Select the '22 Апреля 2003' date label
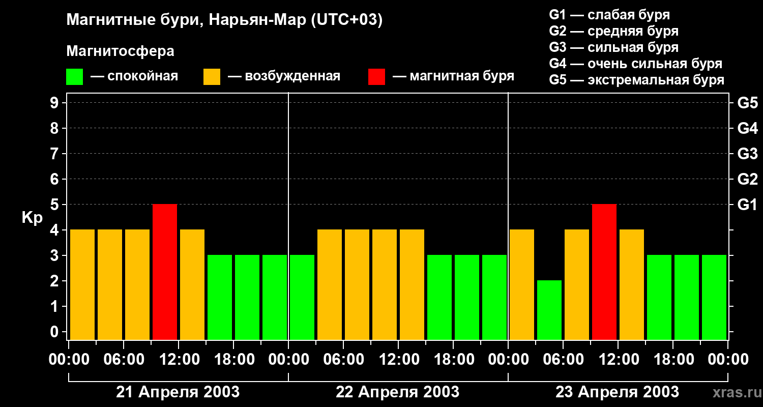 click(398, 392)
